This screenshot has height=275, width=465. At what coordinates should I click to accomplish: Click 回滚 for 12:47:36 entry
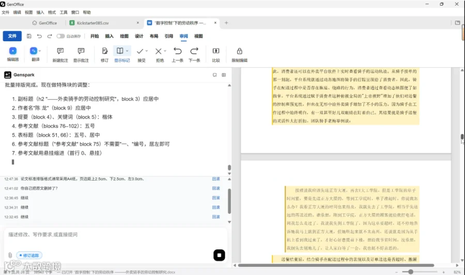216,179
